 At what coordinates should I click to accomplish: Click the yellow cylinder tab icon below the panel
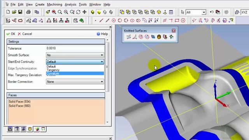tap(30, 129)
